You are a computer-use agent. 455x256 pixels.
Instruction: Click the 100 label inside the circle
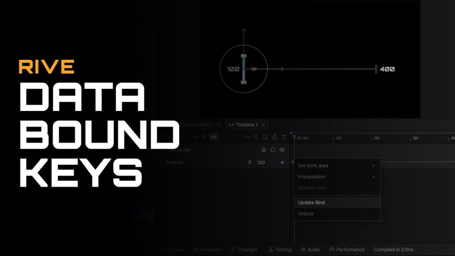tap(233, 69)
